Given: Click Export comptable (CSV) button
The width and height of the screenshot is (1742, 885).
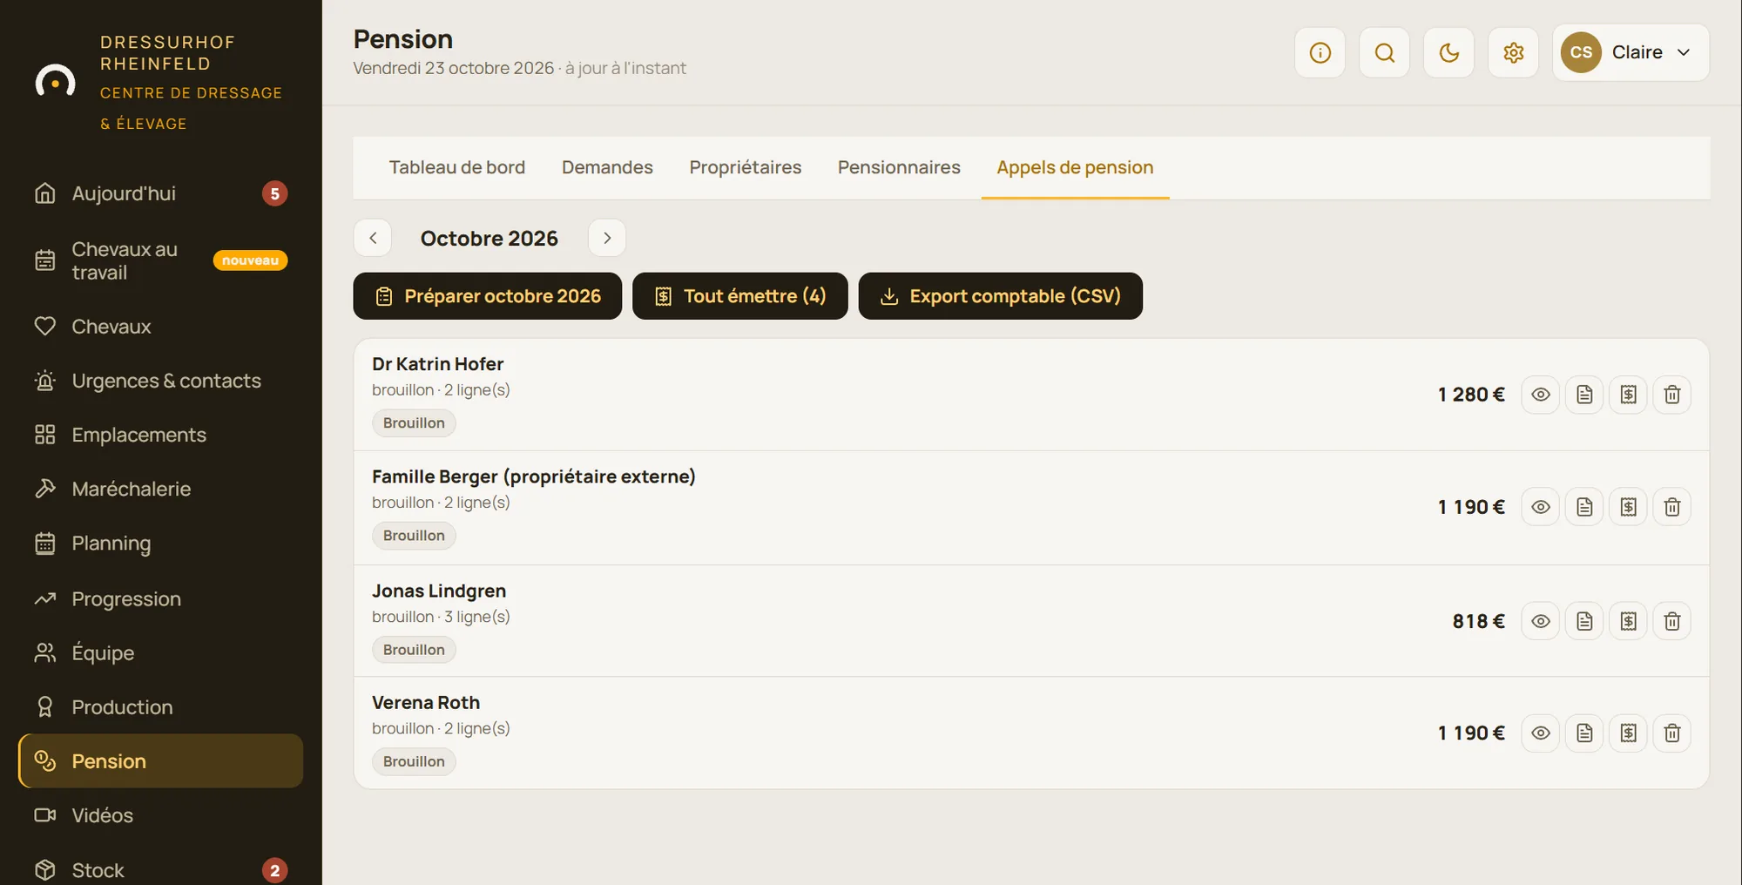Looking at the screenshot, I should [x=1000, y=296].
